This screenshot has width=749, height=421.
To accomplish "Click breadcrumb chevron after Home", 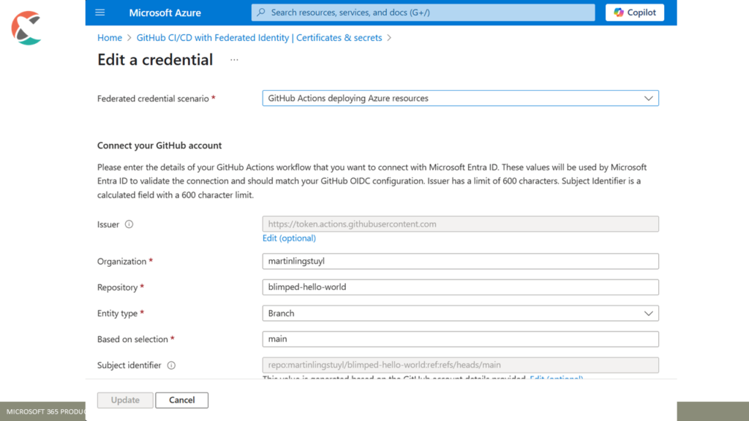I will 129,38.
